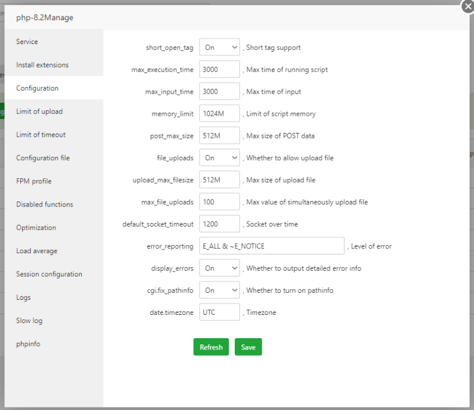Click the Refresh button
Viewport: 474px width, 410px height.
coord(211,347)
